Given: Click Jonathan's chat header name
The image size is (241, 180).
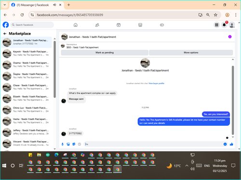Looking at the screenshot, I should tap(93, 37).
